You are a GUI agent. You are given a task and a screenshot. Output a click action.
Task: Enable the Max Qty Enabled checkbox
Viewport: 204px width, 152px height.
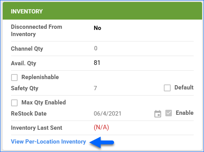[x=14, y=103]
